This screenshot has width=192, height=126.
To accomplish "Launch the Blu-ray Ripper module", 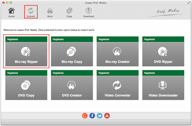I will click(x=26, y=54).
